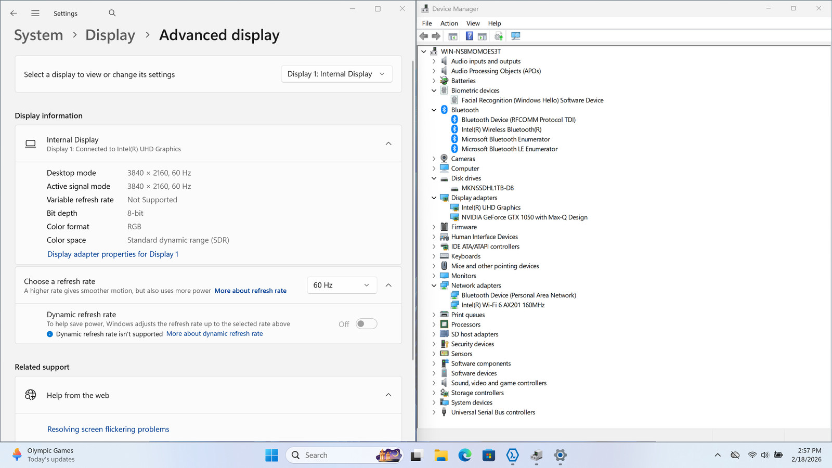Open Microsoft Store from the taskbar
Viewport: 832px width, 468px height.
[x=489, y=456]
